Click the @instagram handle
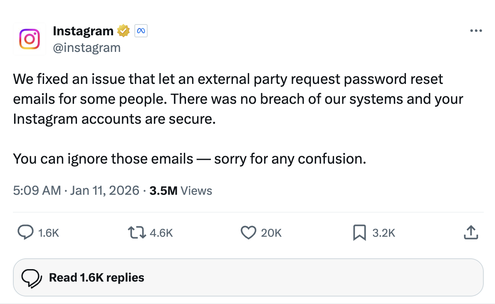 (x=87, y=48)
